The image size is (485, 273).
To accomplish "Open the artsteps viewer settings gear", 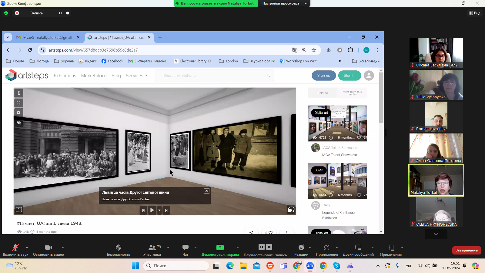I will pos(19,113).
